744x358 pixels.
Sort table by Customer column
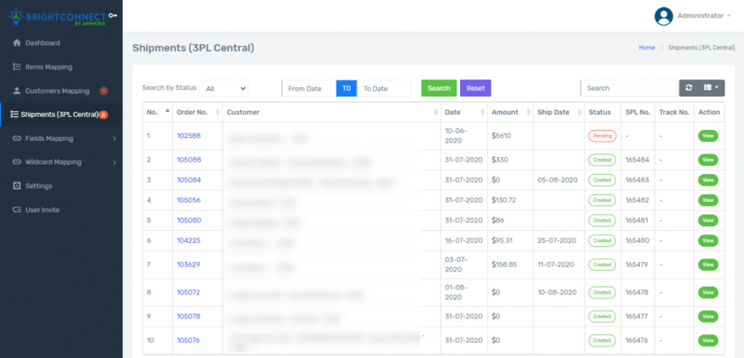tap(331, 113)
